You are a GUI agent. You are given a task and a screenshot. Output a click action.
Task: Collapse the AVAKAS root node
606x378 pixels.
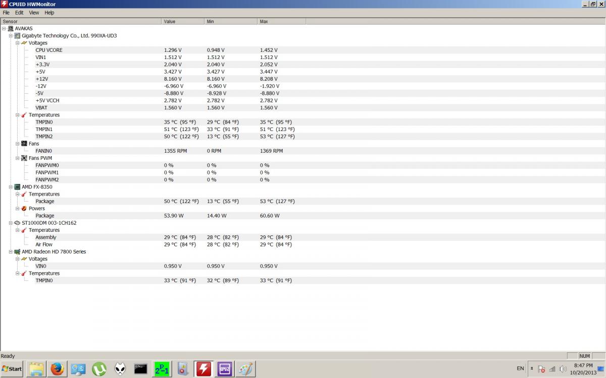(x=4, y=29)
